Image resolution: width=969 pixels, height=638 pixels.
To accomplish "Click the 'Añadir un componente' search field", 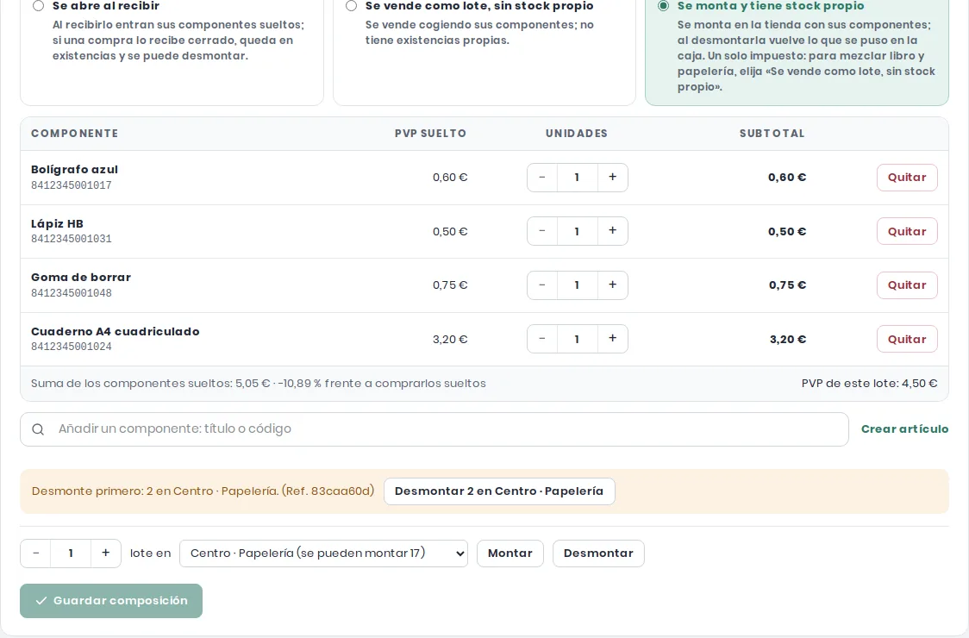I will 434,429.
